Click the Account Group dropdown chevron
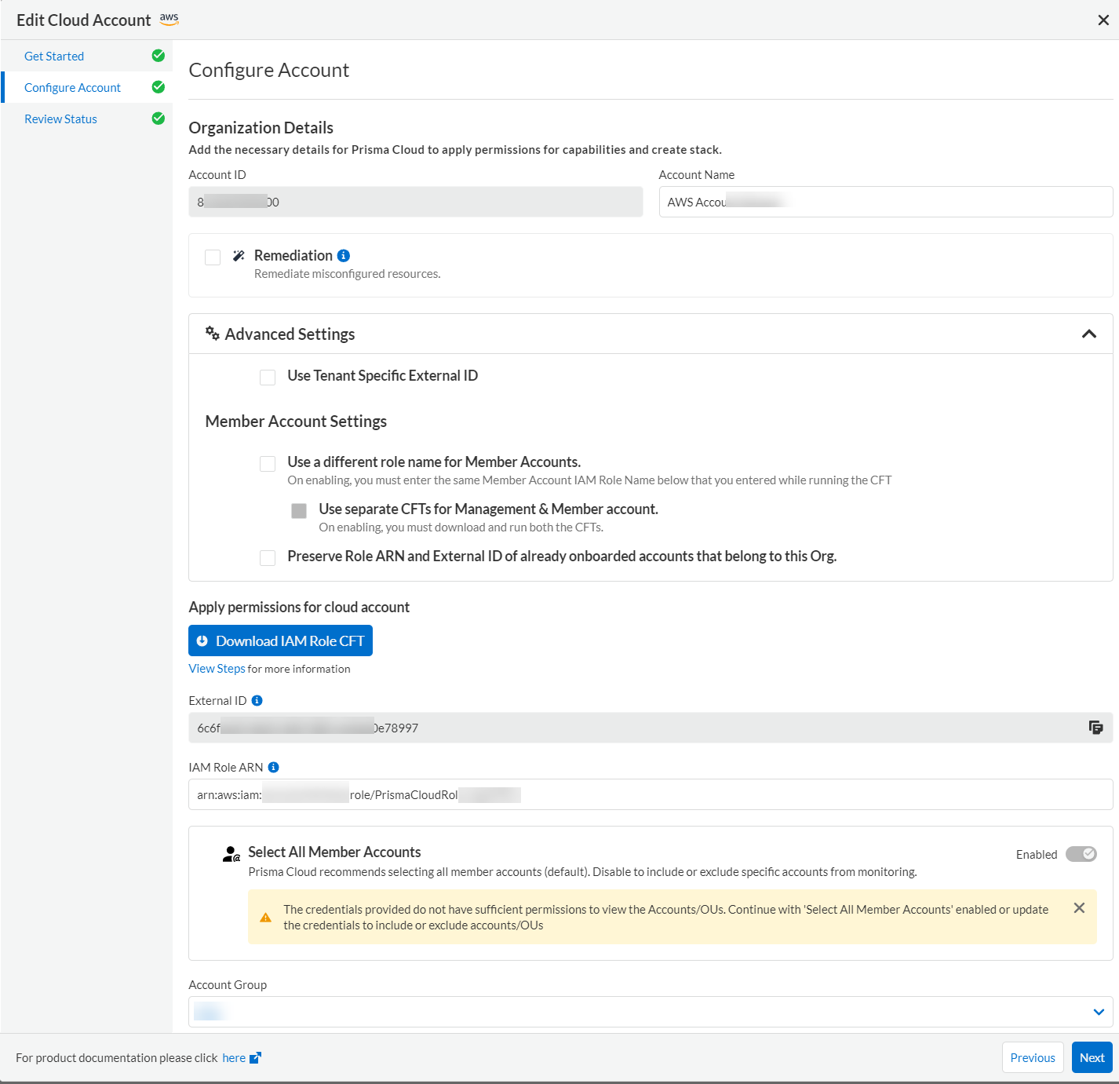 [1099, 1012]
